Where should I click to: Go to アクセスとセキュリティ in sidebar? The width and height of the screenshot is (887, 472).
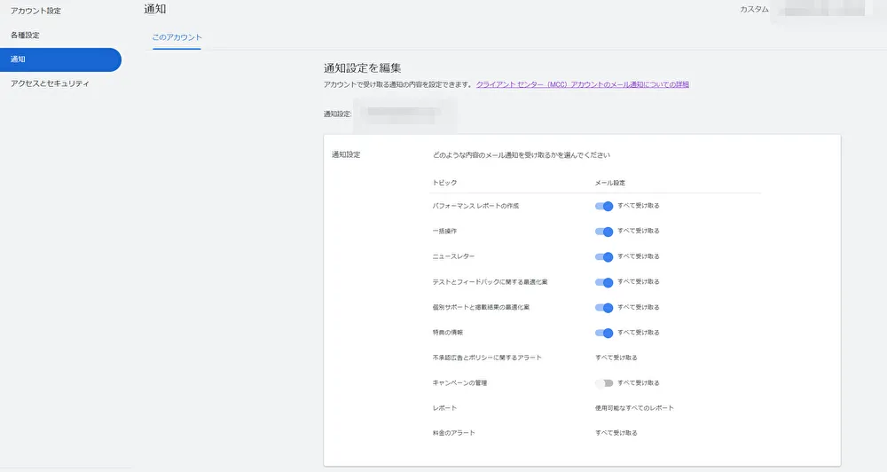50,83
